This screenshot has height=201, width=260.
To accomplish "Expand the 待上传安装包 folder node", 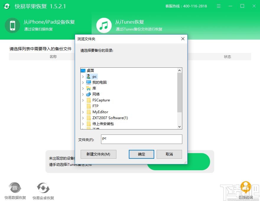I will pyautogui.click(x=83, y=124).
